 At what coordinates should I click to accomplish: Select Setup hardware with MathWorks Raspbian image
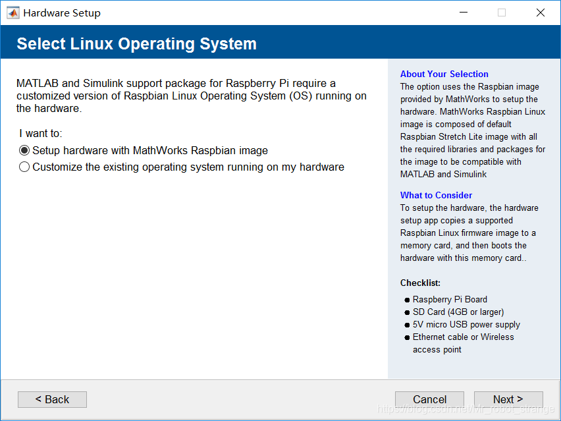click(25, 150)
